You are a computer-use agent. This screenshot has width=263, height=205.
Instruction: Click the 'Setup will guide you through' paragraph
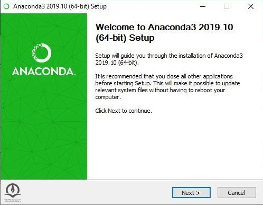coord(169,59)
